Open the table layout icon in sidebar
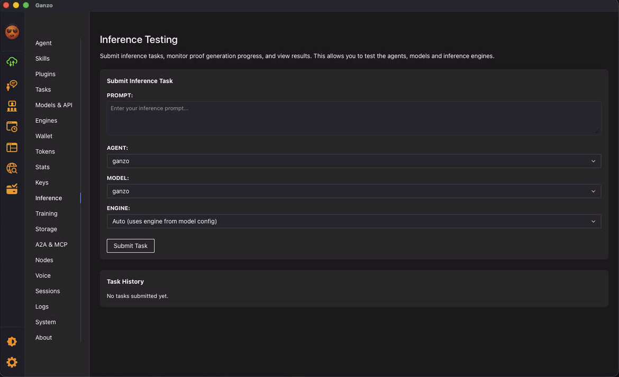Screen dimensions: 619x377 (12, 147)
